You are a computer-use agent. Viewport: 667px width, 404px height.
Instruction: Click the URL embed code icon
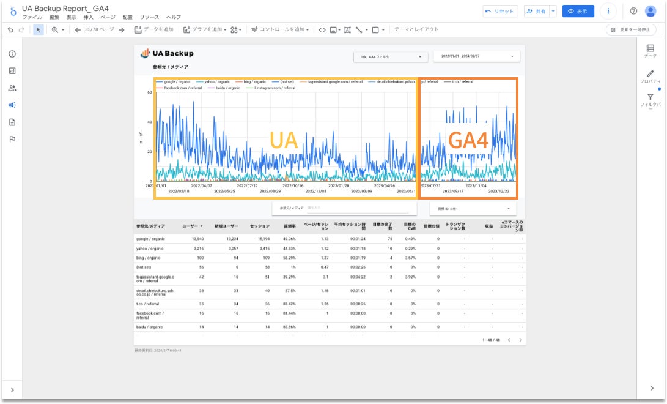tap(322, 29)
